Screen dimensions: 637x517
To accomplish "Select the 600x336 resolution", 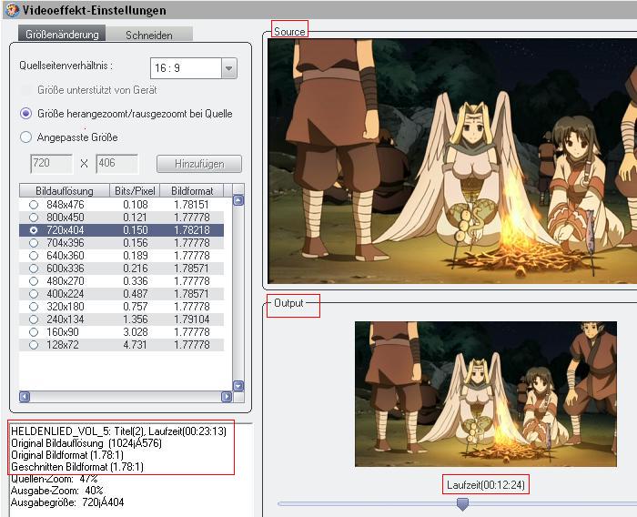I will [34, 269].
